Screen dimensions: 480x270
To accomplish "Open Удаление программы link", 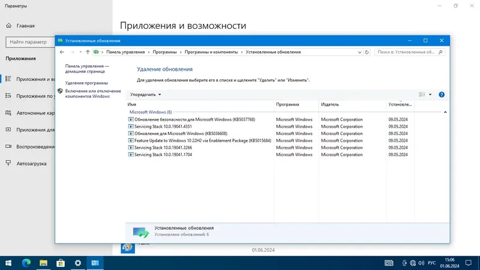I will [86, 83].
